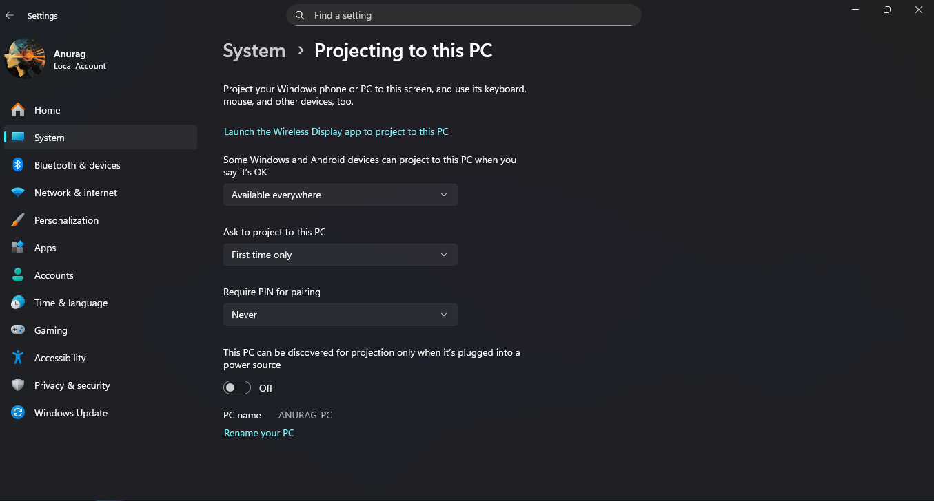The image size is (934, 501).
Task: Click the search magnifier icon
Action: [x=300, y=15]
